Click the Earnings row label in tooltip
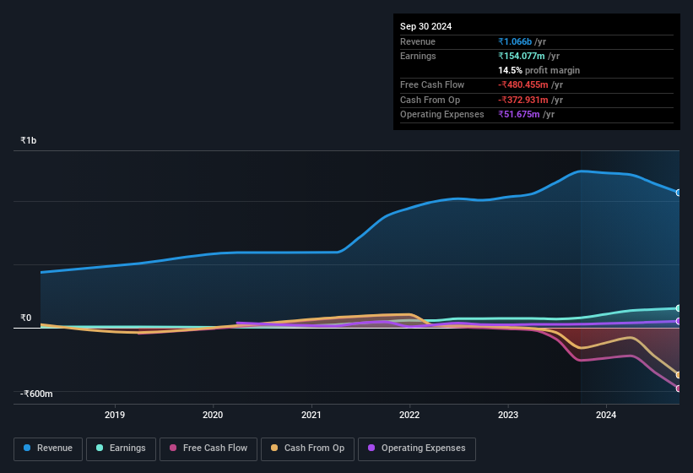This screenshot has width=693, height=473. [418, 56]
